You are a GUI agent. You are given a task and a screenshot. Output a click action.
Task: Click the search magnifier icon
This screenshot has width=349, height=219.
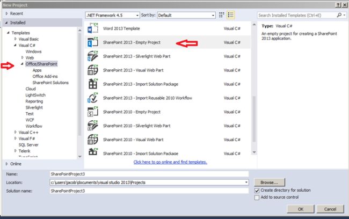[339, 15]
